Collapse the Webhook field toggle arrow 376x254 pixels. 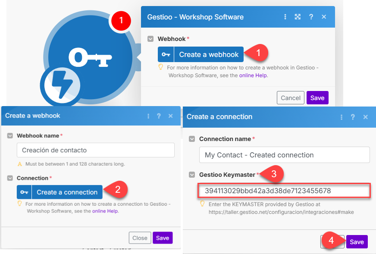click(150, 39)
